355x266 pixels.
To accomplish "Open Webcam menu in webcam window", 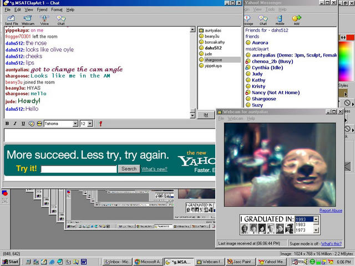I will point(235,118).
